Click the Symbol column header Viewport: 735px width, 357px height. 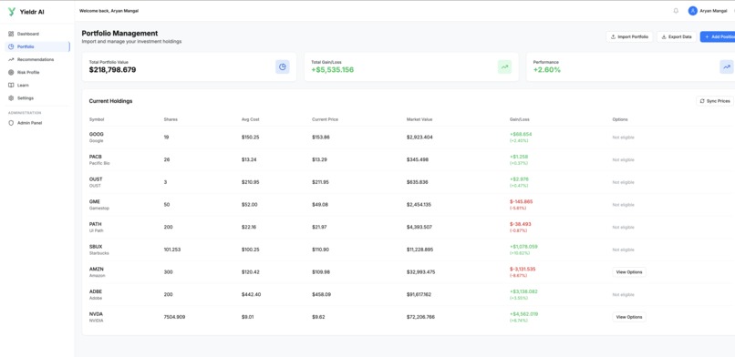tap(97, 119)
